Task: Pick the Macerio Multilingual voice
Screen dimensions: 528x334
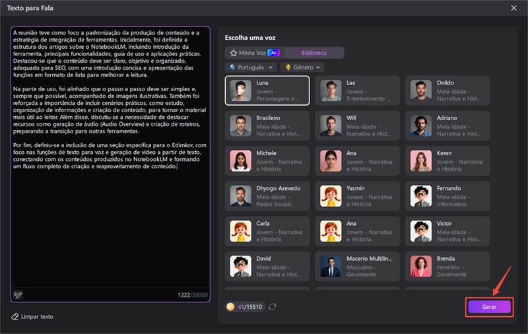Action: coord(357,266)
